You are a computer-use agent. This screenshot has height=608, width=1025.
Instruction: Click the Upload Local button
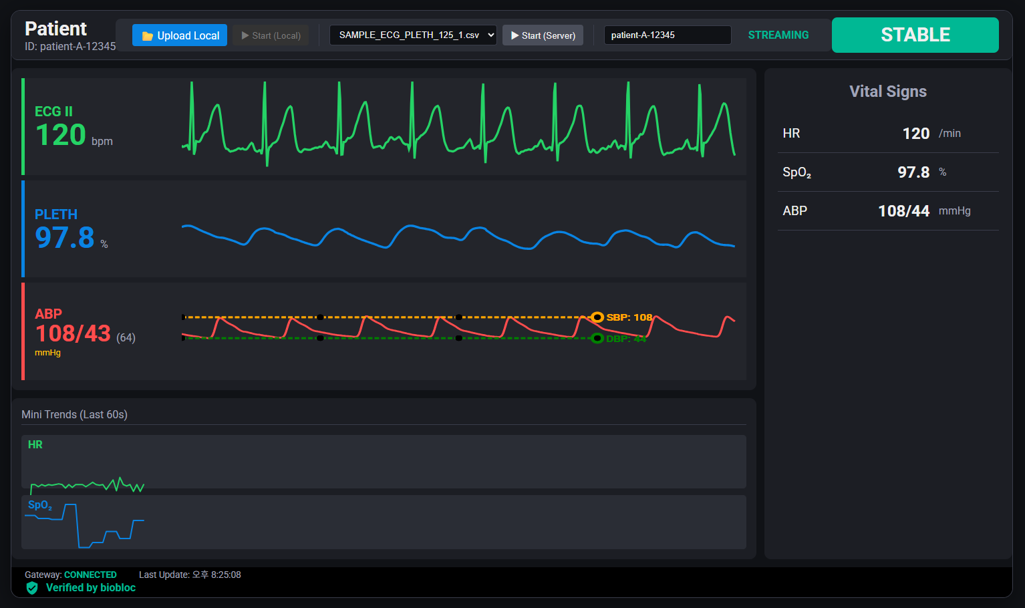[x=180, y=35]
